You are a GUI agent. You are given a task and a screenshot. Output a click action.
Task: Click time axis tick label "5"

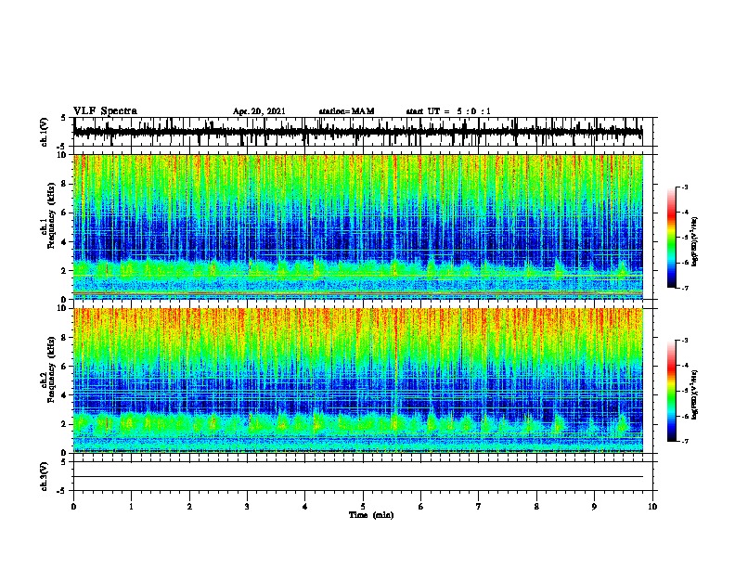[363, 507]
